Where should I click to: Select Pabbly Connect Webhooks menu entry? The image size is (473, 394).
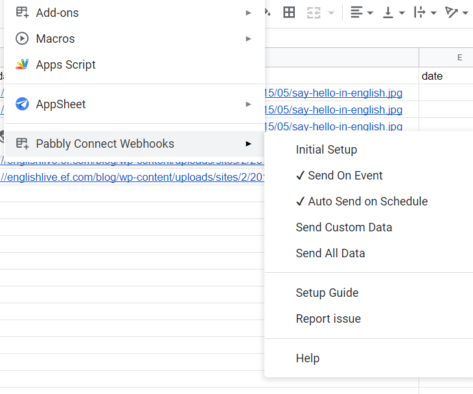click(135, 144)
